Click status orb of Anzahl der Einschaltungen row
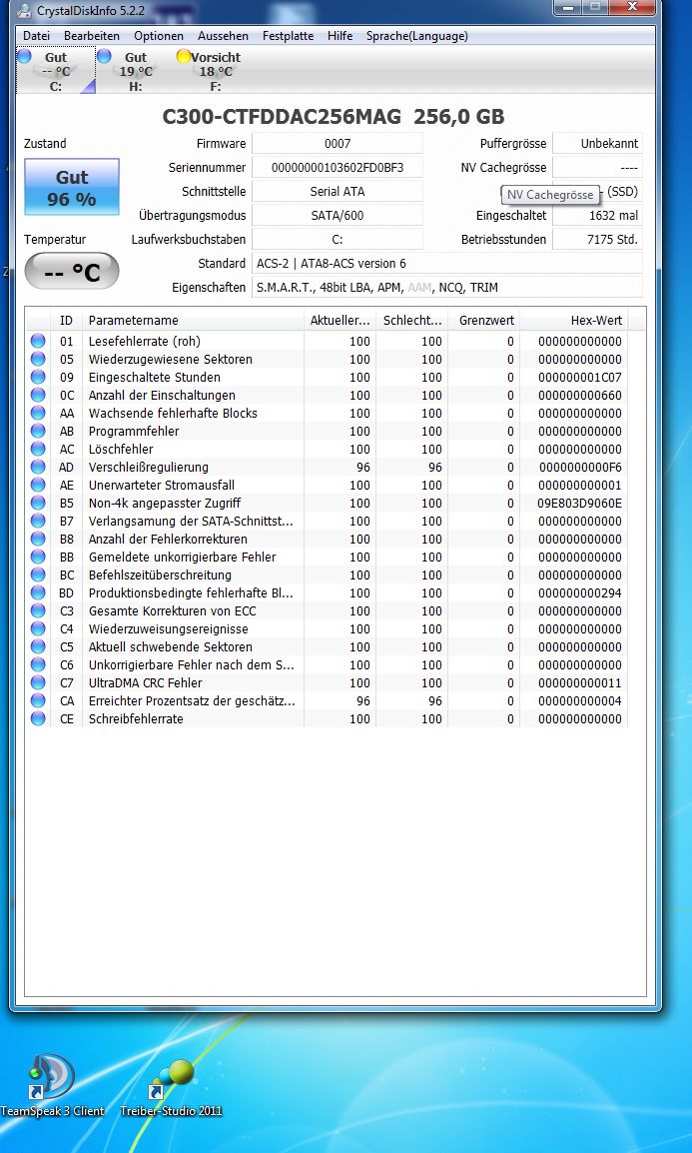692x1153 pixels. pyautogui.click(x=38, y=395)
